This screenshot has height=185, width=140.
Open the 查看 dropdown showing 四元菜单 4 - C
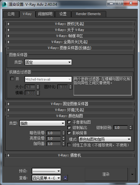[46, 178]
